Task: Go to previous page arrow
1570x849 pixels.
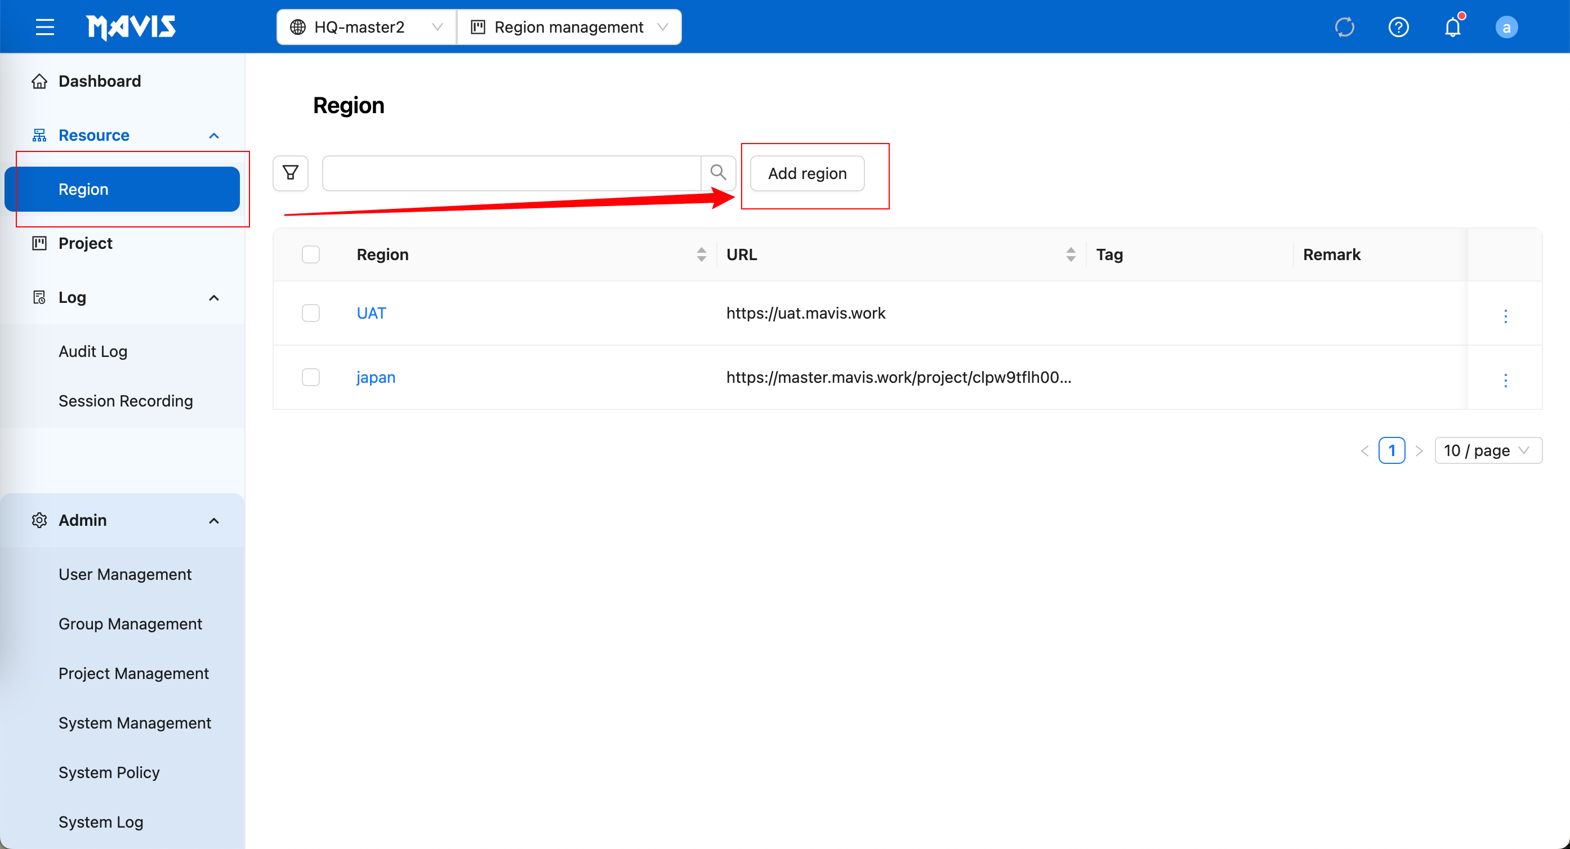Action: click(1364, 450)
